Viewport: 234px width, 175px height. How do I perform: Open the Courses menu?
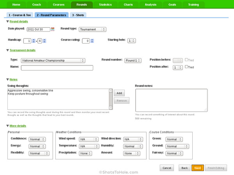[x=58, y=5]
